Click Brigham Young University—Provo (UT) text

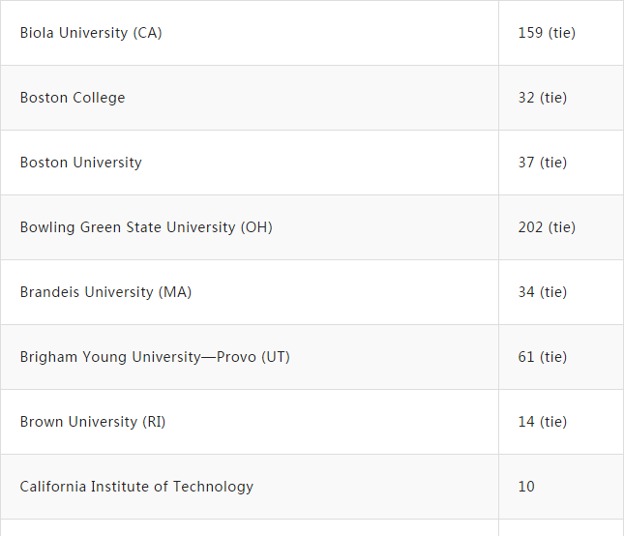[x=155, y=357]
